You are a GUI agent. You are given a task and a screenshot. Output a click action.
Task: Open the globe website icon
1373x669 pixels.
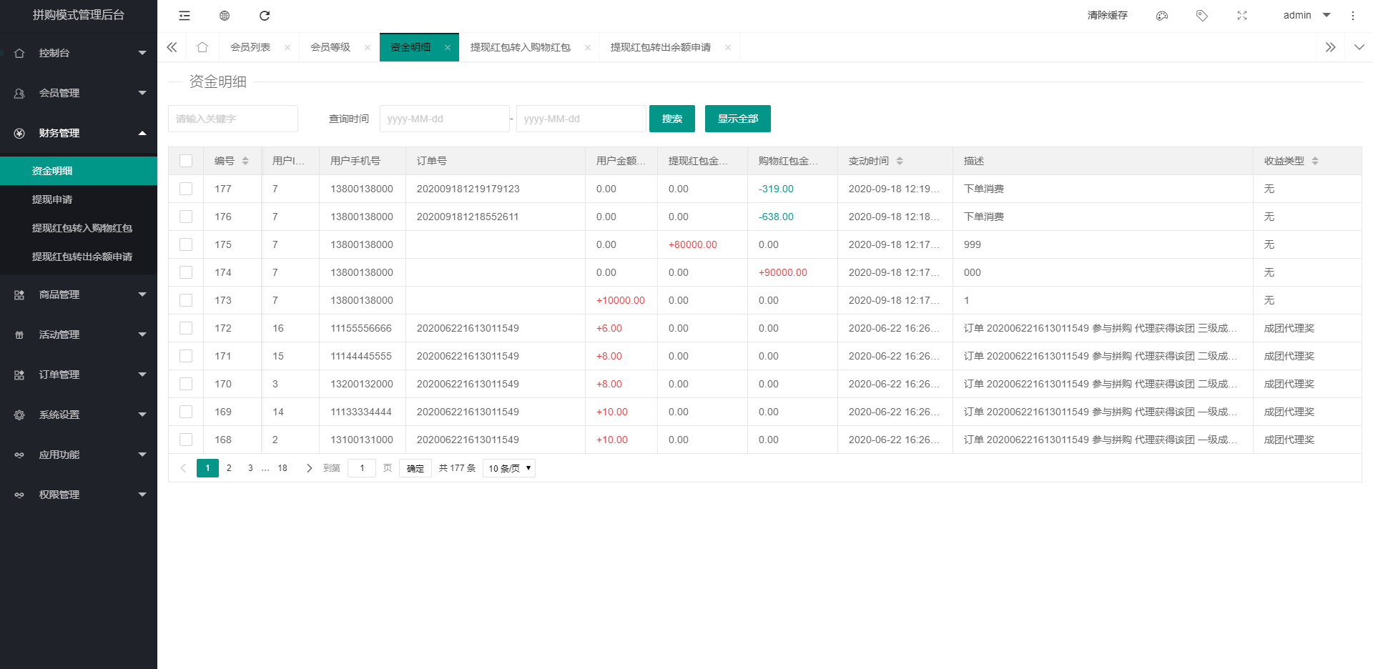pyautogui.click(x=225, y=16)
